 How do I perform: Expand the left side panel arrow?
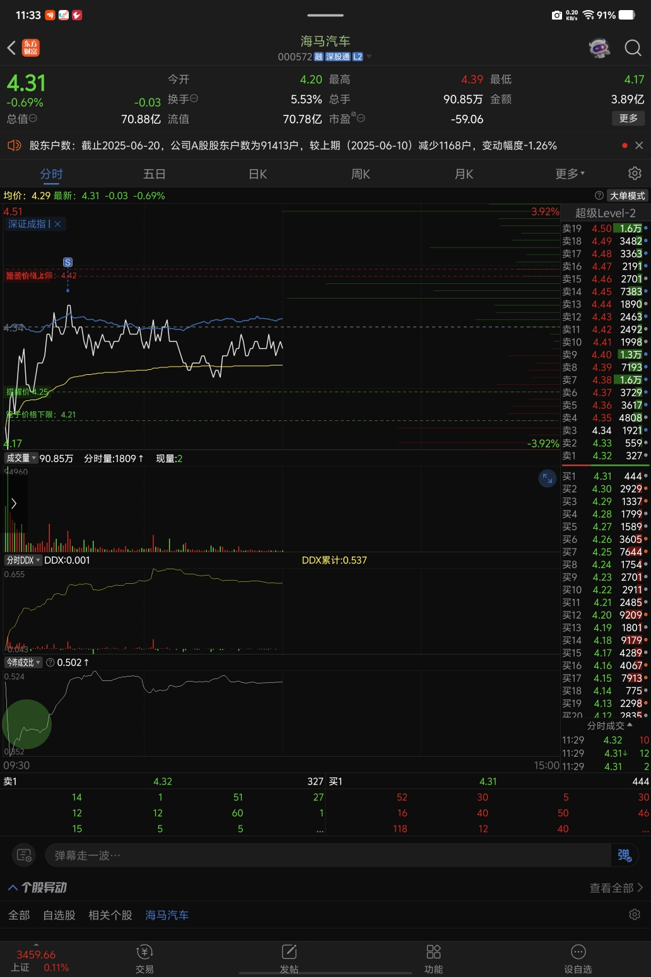tap(14, 503)
